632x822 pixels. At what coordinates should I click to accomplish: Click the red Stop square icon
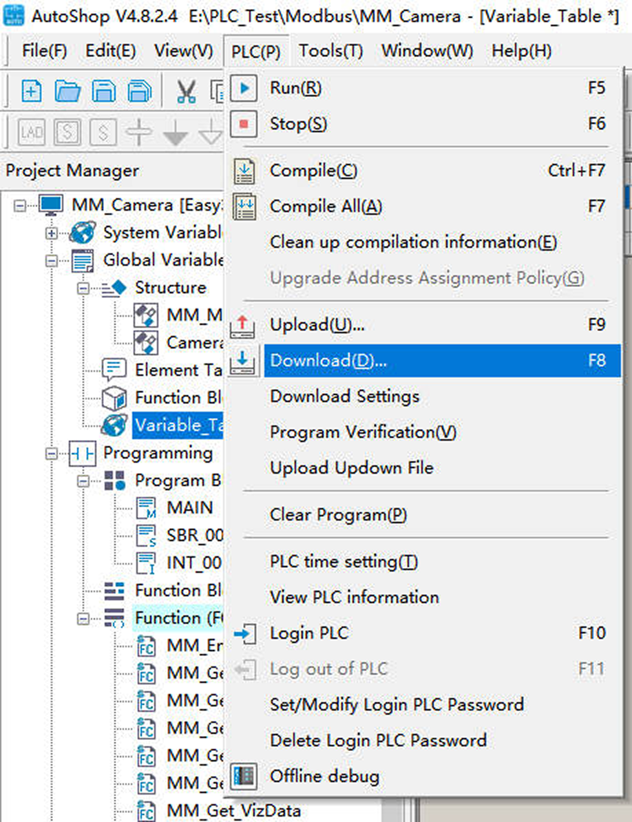(244, 124)
